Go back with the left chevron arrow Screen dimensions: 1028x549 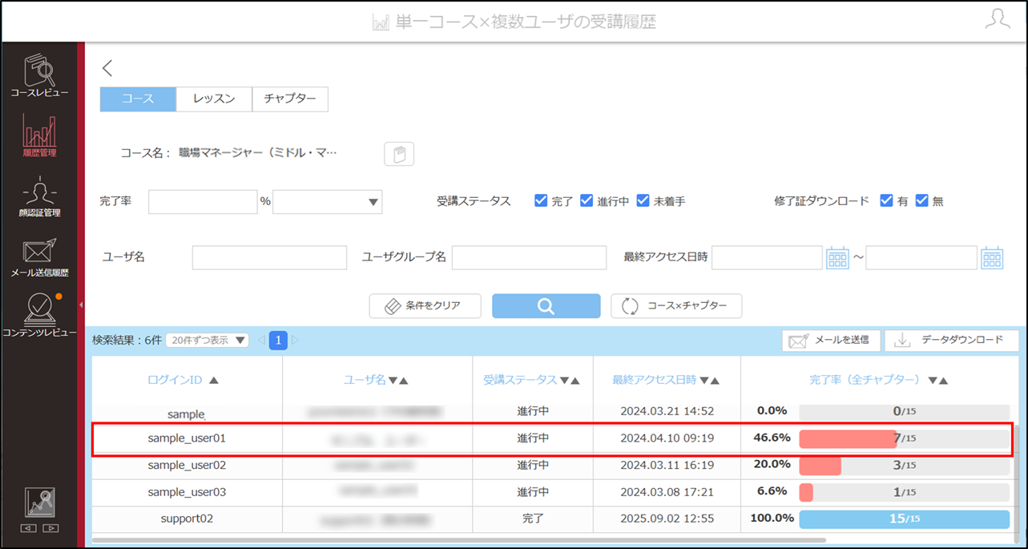[108, 67]
